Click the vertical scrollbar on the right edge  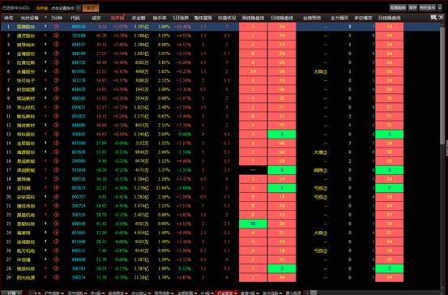coord(443,86)
